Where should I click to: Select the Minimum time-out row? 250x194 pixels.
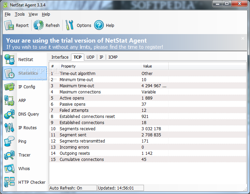148,79
